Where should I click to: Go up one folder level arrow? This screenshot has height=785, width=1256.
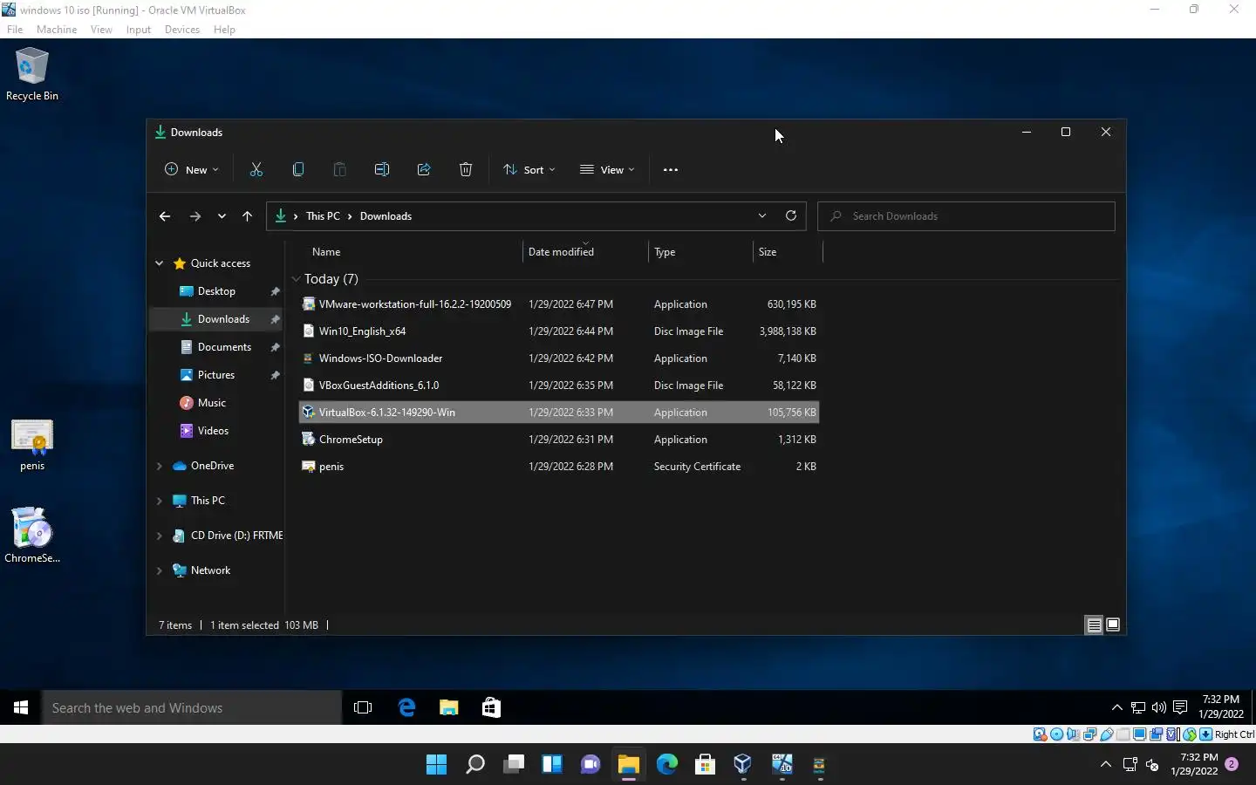tap(248, 216)
